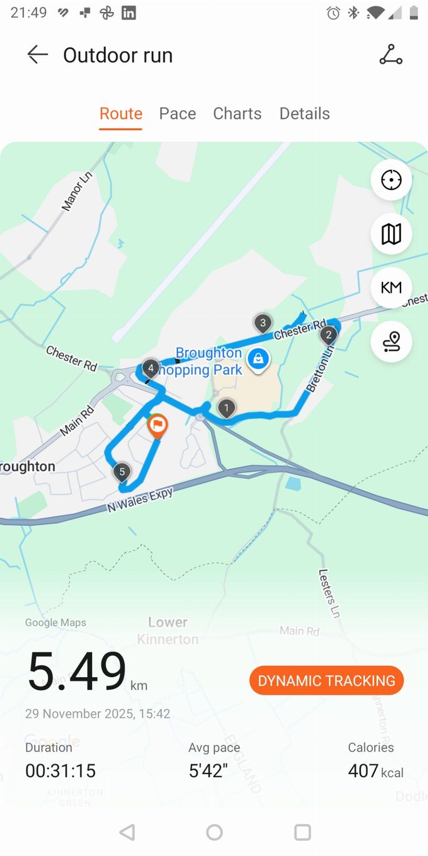Screen dimensions: 428x856
Task: Select kilometer marker 2 on route
Action: (328, 336)
